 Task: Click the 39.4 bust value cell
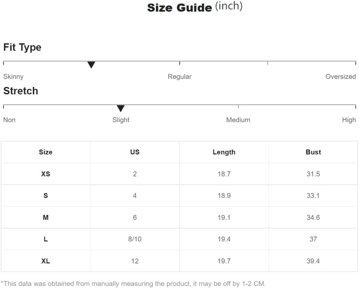click(313, 261)
